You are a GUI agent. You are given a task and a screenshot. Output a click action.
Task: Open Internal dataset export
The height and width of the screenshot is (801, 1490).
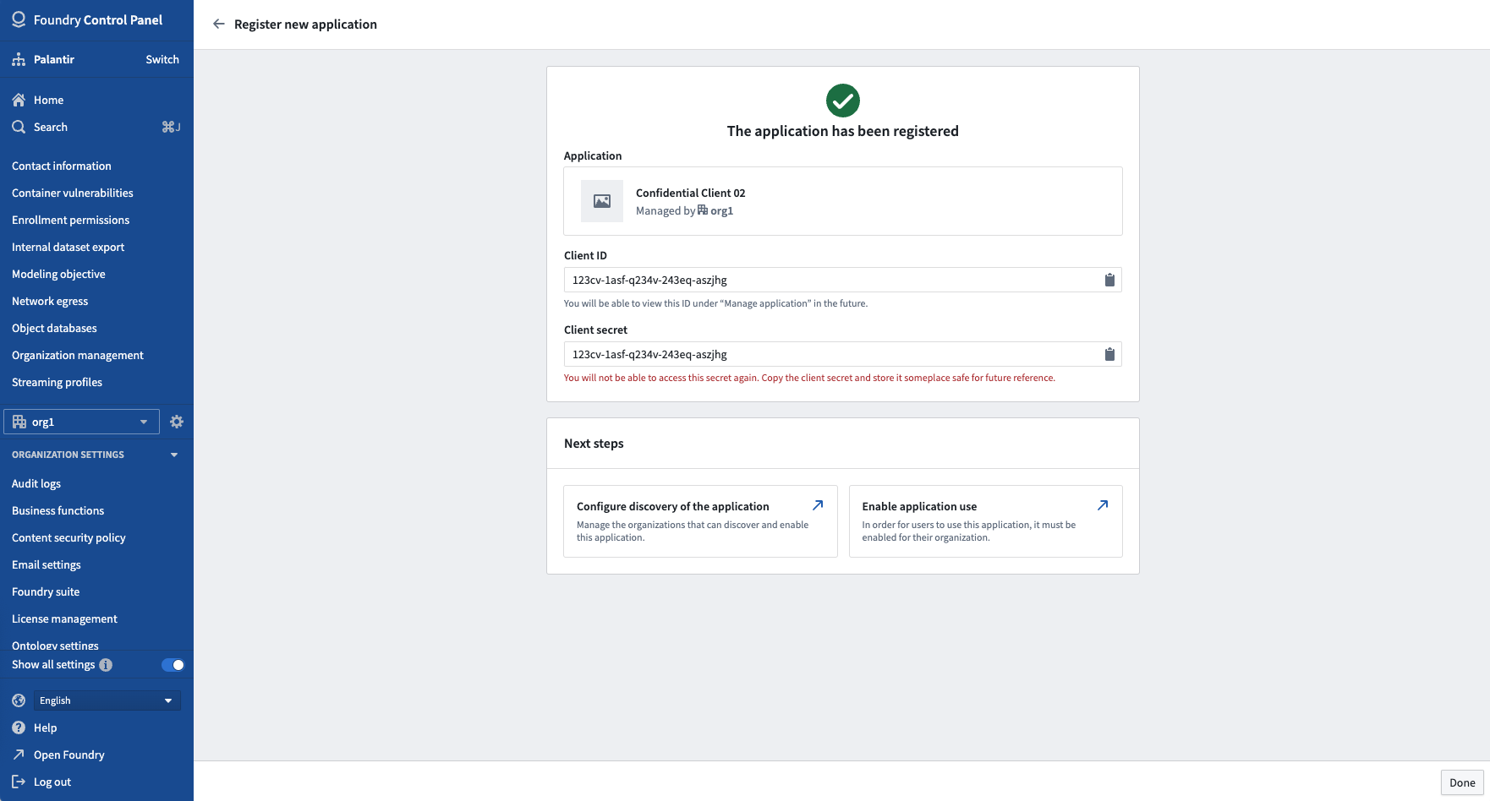(x=68, y=247)
